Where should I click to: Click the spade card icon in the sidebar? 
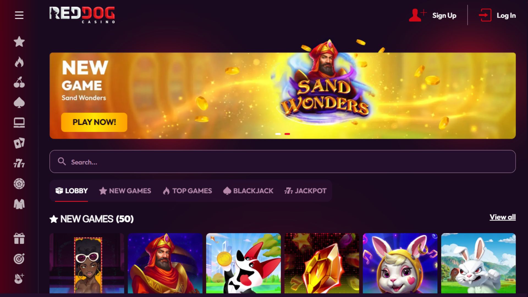[19, 103]
